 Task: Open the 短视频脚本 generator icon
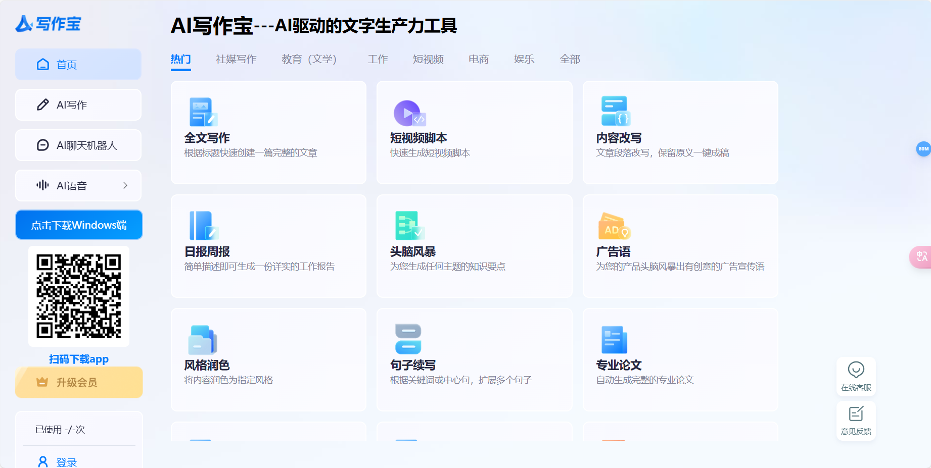[407, 111]
